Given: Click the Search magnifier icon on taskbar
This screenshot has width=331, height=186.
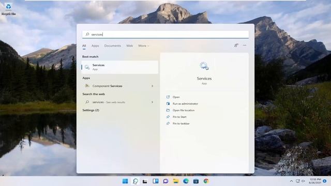Looking at the screenshot, I should 136,181.
